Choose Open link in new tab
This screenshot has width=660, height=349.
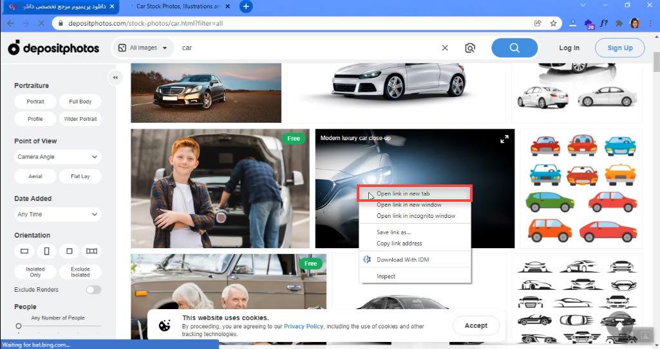tap(415, 193)
